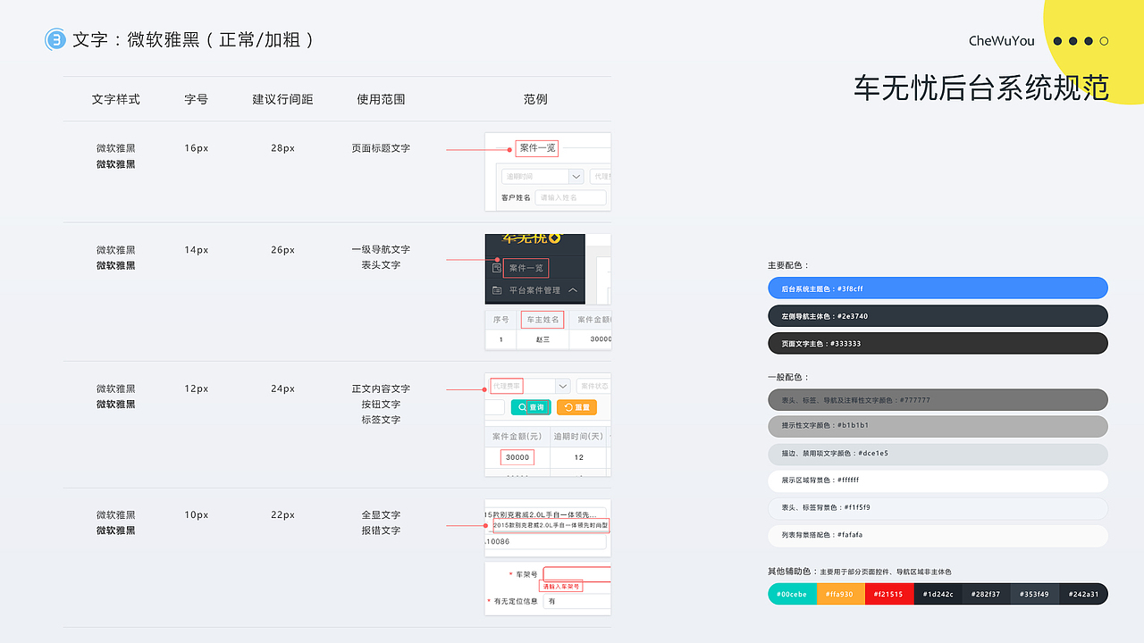The image size is (1144, 643).
Task: Click the boxed 30000 amount cell
Action: (x=517, y=457)
